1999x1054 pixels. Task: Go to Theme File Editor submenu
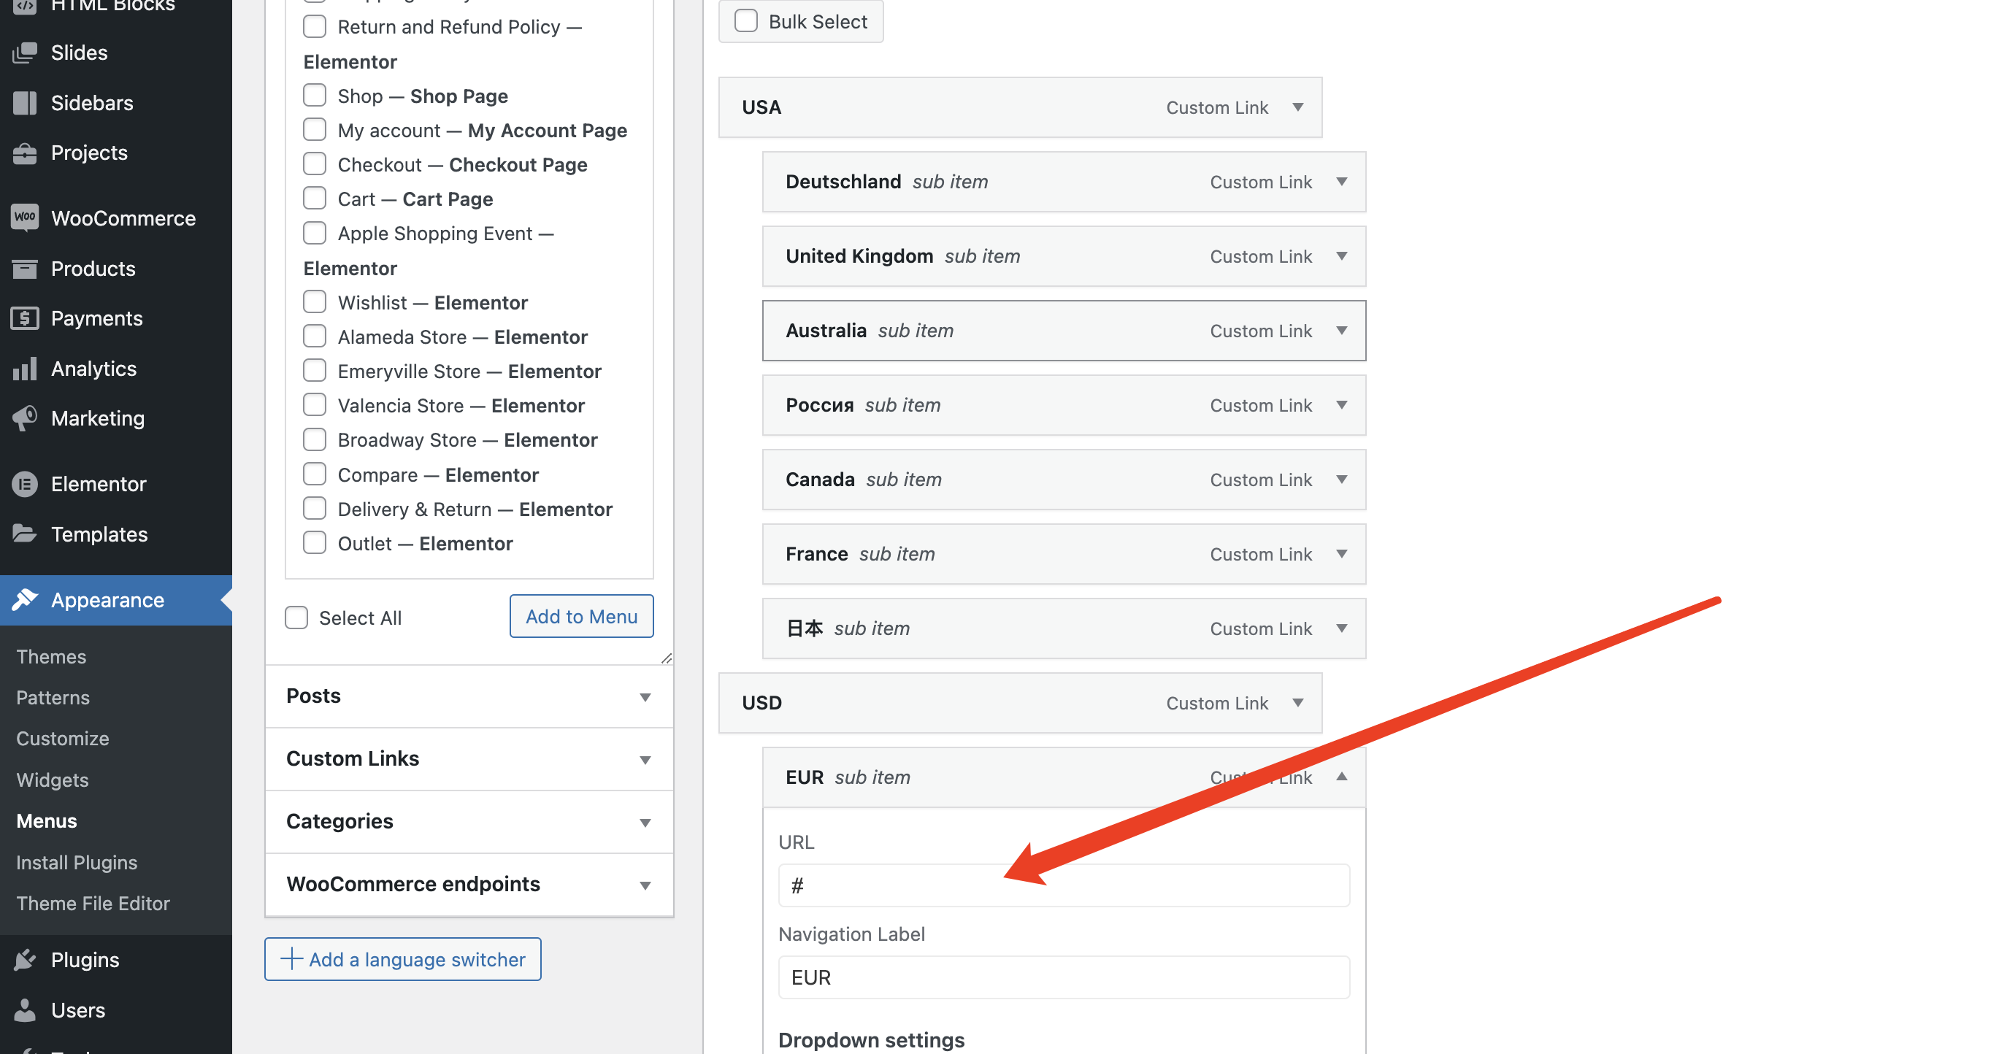93,903
